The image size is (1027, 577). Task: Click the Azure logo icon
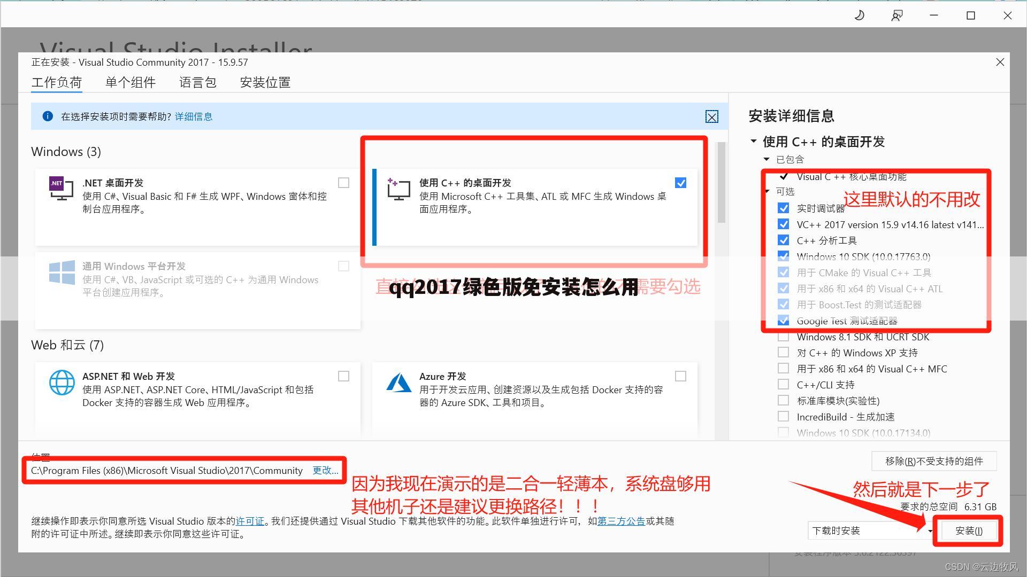(398, 383)
